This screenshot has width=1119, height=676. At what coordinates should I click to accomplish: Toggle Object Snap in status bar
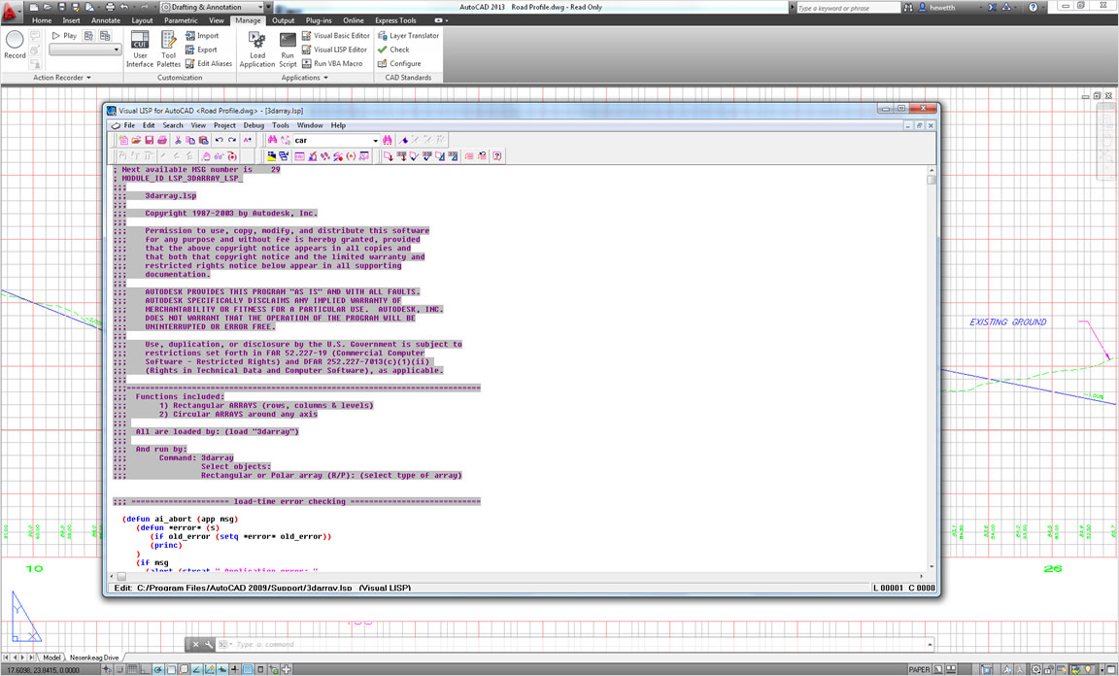[x=171, y=669]
